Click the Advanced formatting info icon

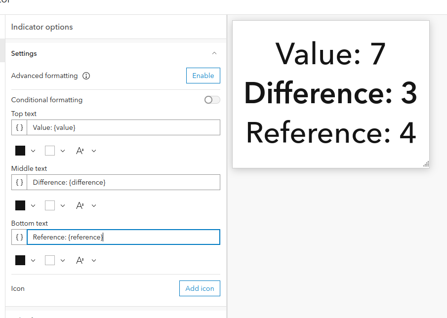pos(86,76)
